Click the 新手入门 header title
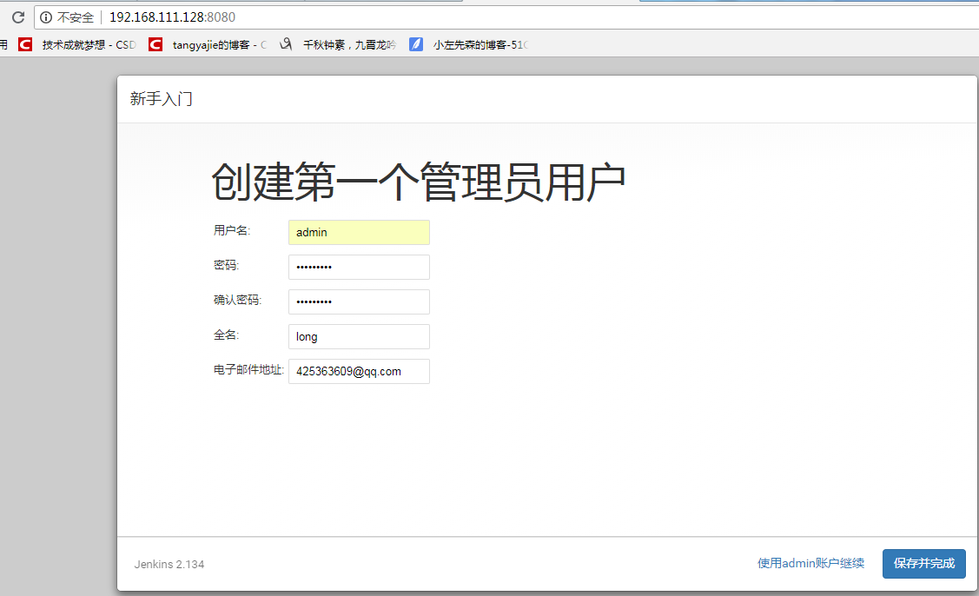The image size is (979, 596). (x=161, y=99)
